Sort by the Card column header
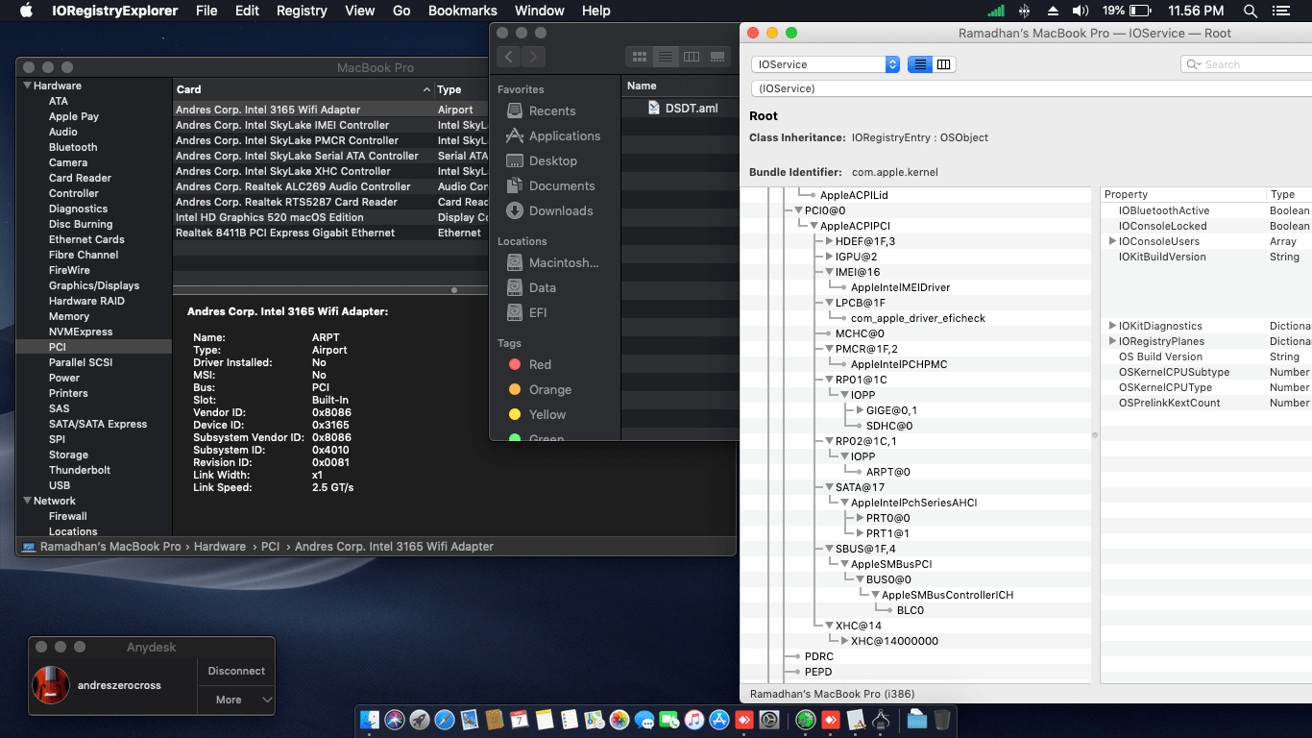 (304, 89)
